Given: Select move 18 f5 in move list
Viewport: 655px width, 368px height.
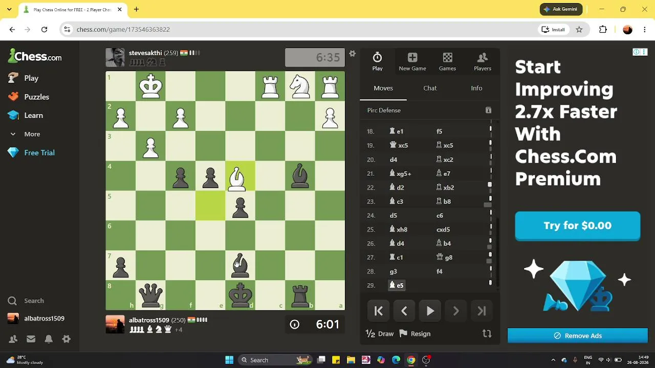Looking at the screenshot, I should tap(439, 131).
